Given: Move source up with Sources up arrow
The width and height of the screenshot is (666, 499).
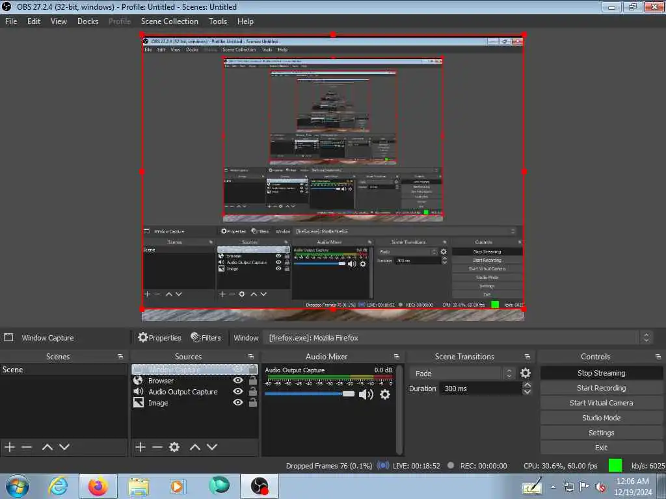Looking at the screenshot, I should pyautogui.click(x=195, y=447).
